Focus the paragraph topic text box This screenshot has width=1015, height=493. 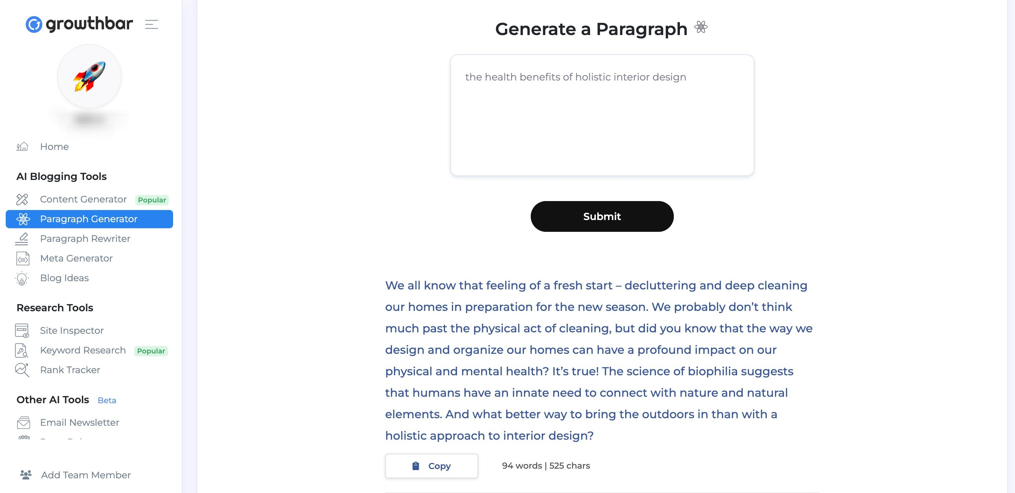tap(602, 115)
